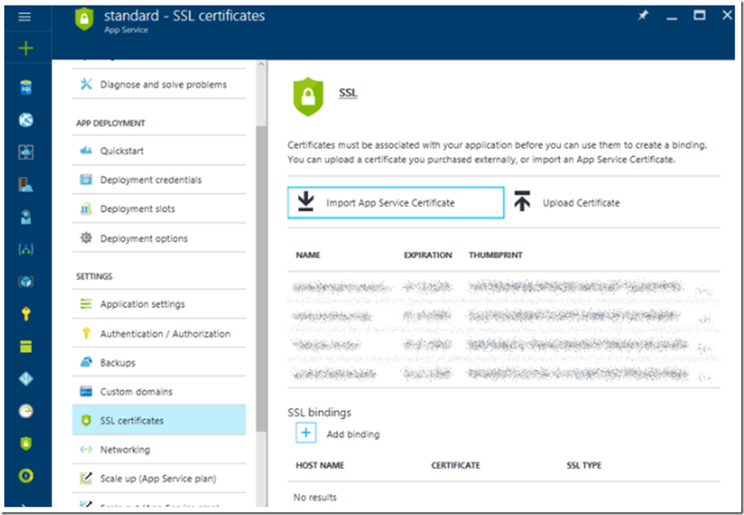This screenshot has height=515, width=744.
Task: Open SQL databases icon in left rail
Action: tap(25, 88)
